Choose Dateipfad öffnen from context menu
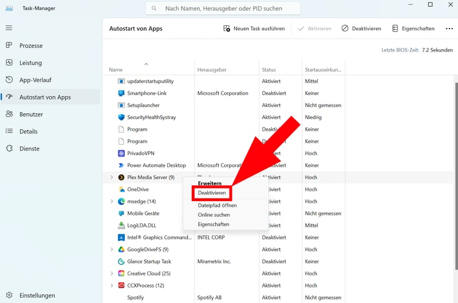The width and height of the screenshot is (458, 303). coord(217,205)
